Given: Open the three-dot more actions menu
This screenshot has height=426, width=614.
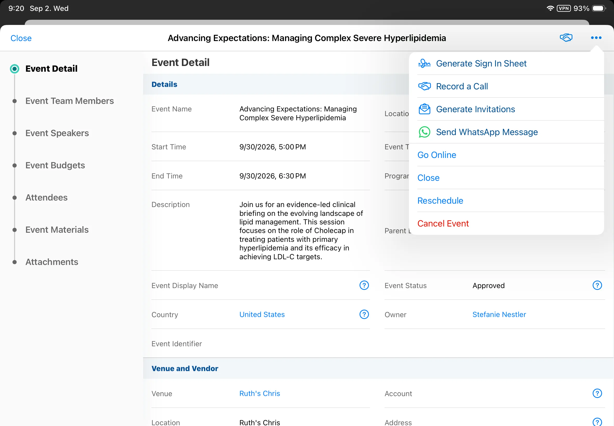Looking at the screenshot, I should click(596, 38).
